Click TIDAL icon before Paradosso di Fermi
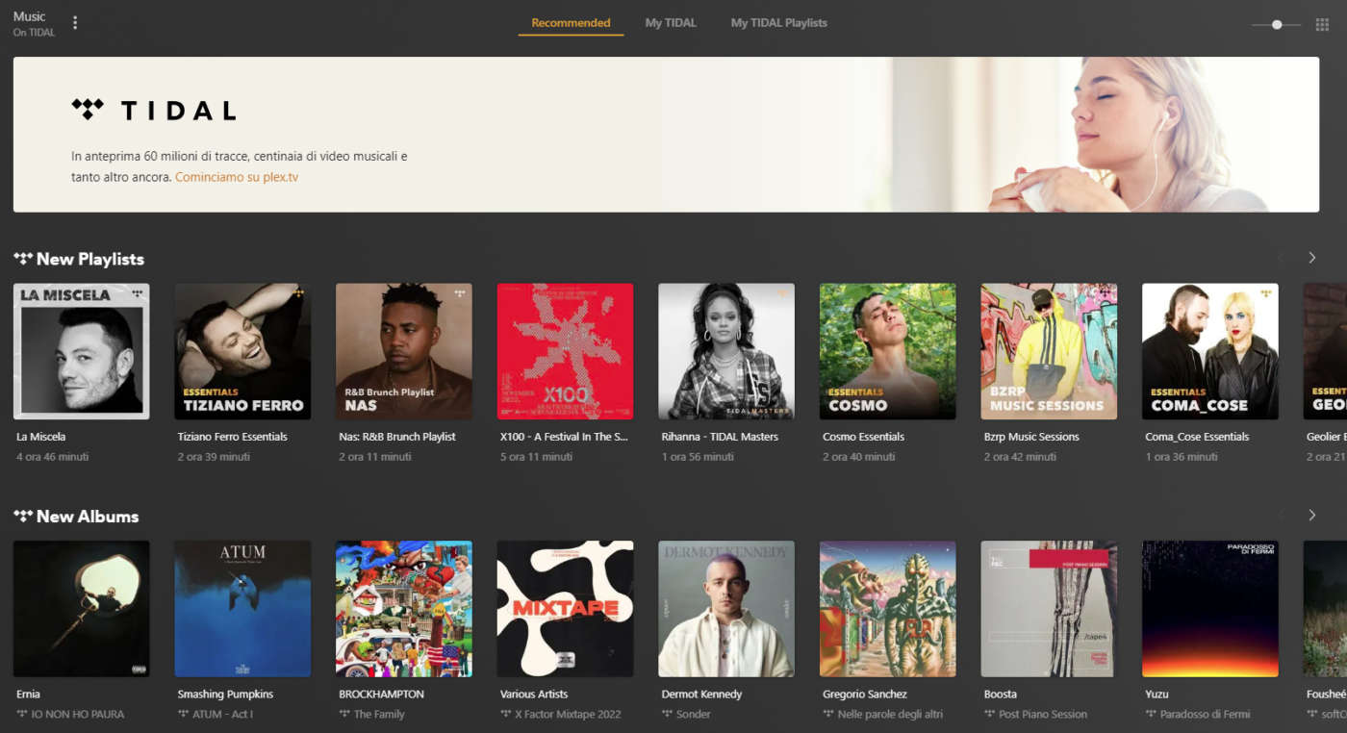 1152,714
